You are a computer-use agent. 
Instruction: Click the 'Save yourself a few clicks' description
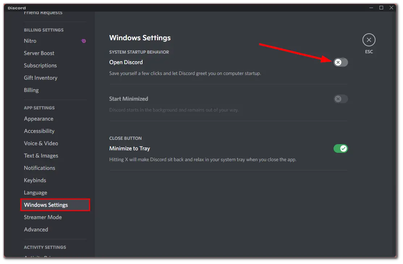coord(185,73)
